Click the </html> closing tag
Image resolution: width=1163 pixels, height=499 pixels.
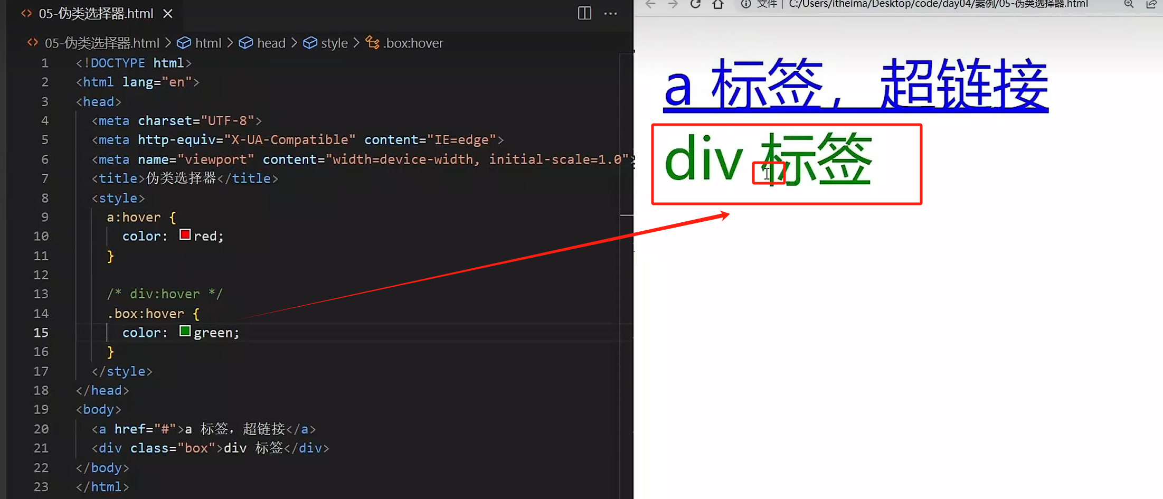[x=102, y=487]
